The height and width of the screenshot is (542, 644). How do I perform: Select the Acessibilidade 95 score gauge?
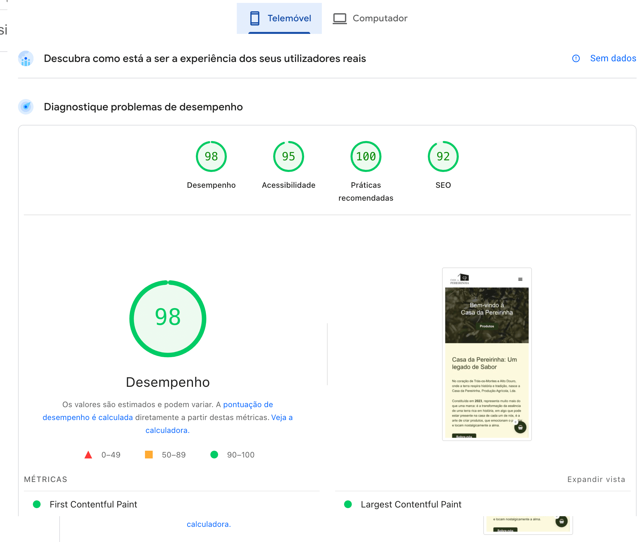(x=288, y=156)
